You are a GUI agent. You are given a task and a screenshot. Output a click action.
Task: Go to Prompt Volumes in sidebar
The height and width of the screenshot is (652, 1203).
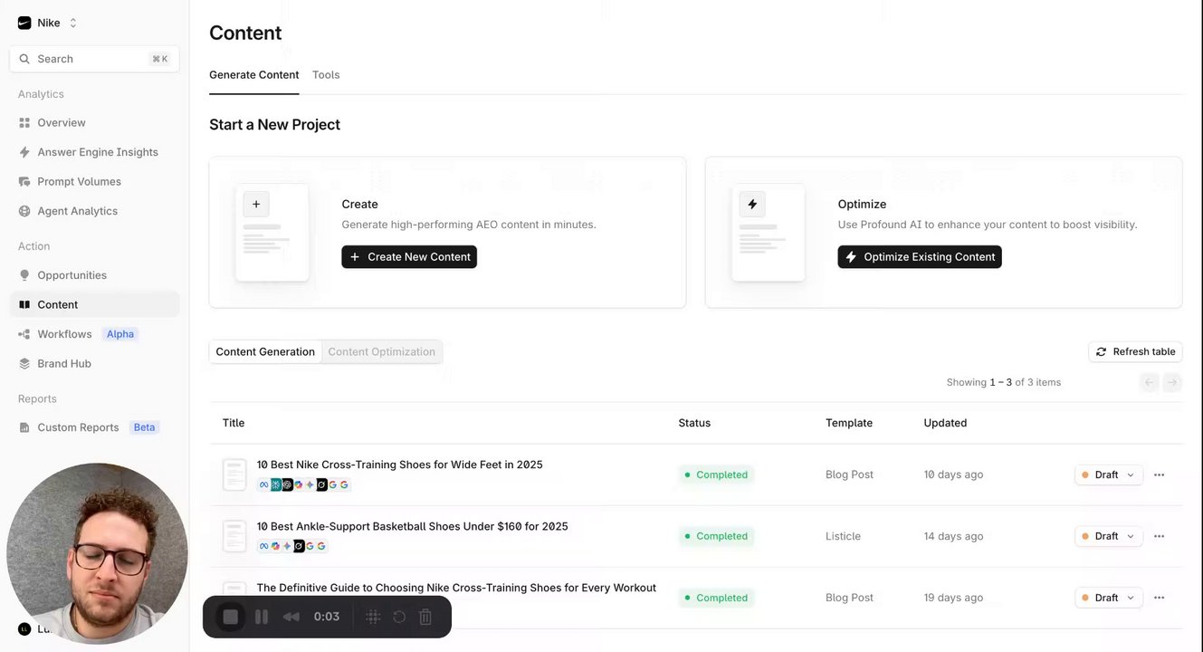(79, 181)
